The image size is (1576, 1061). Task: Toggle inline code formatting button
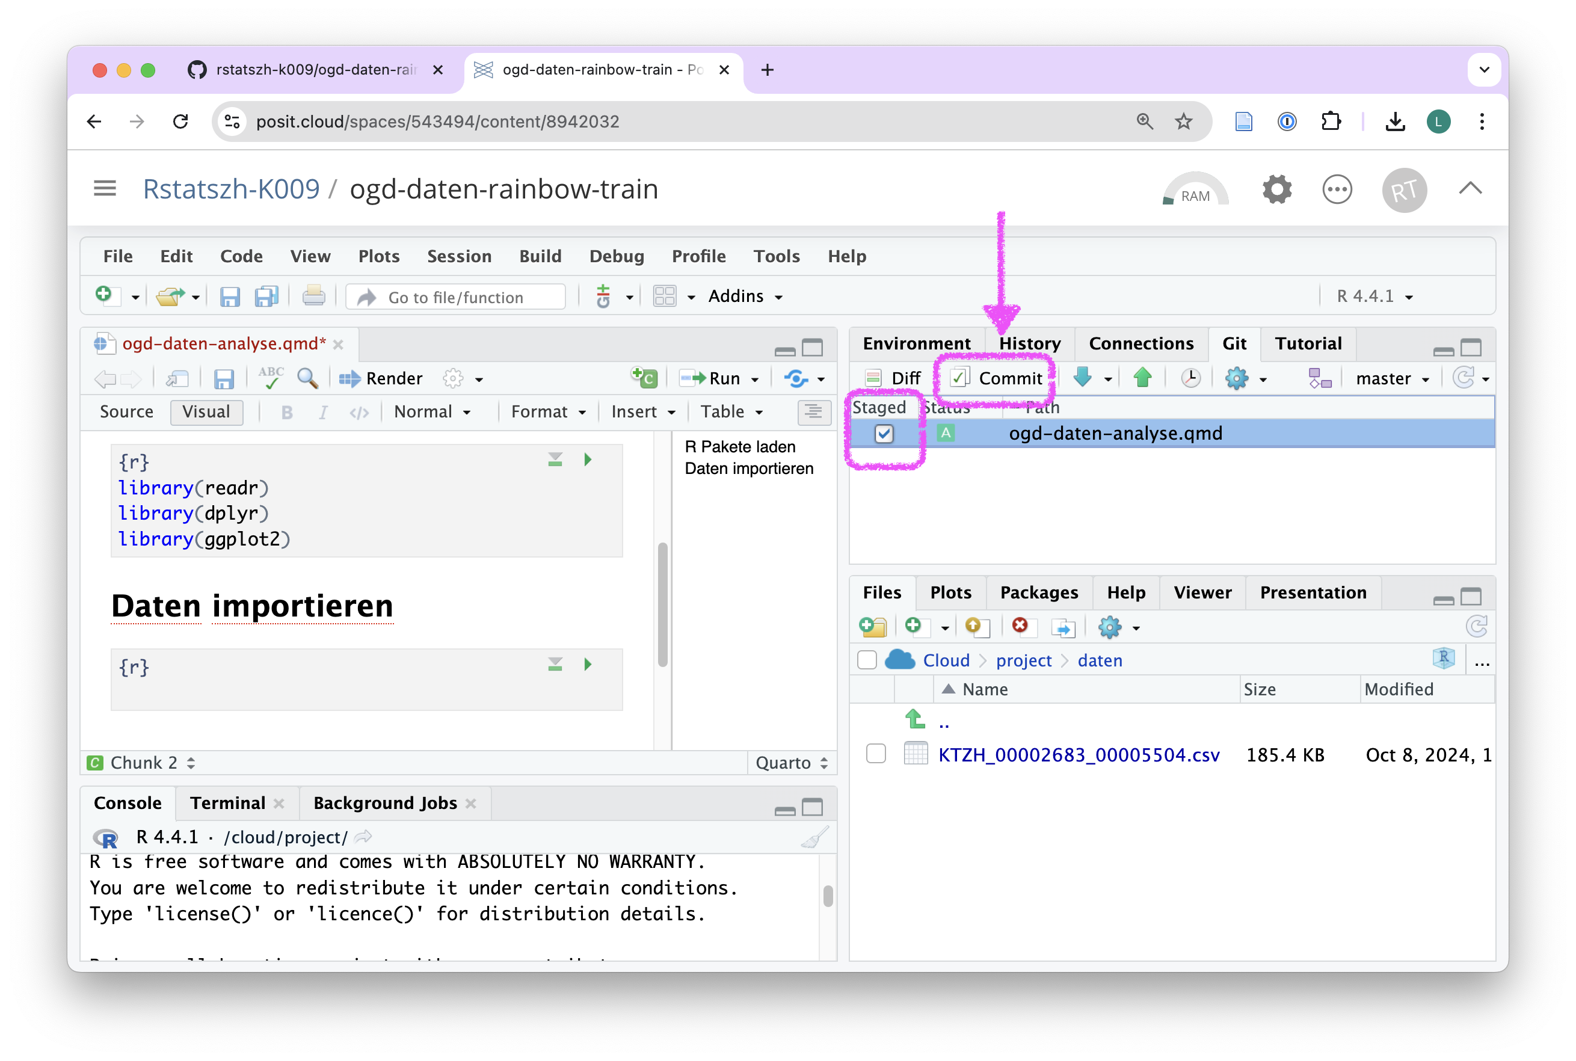pyautogui.click(x=359, y=412)
